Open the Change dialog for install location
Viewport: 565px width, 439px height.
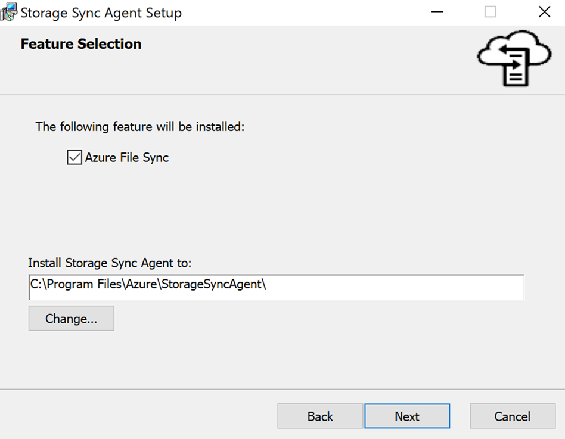(71, 318)
